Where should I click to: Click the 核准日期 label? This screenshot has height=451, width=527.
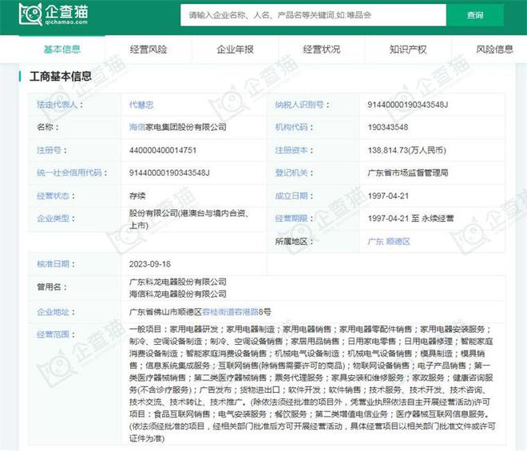55,263
